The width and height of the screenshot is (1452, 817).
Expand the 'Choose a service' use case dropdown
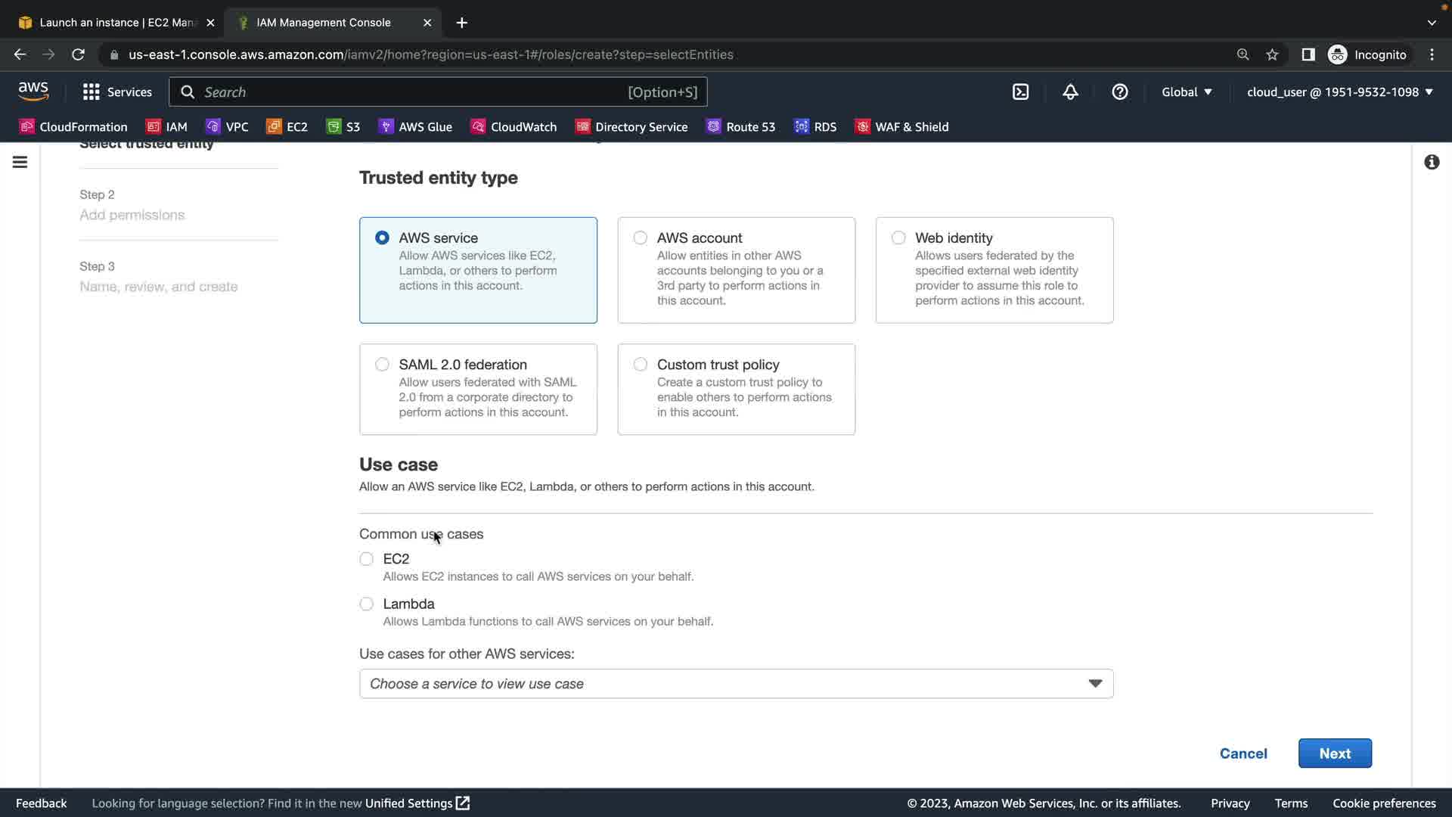[735, 684]
